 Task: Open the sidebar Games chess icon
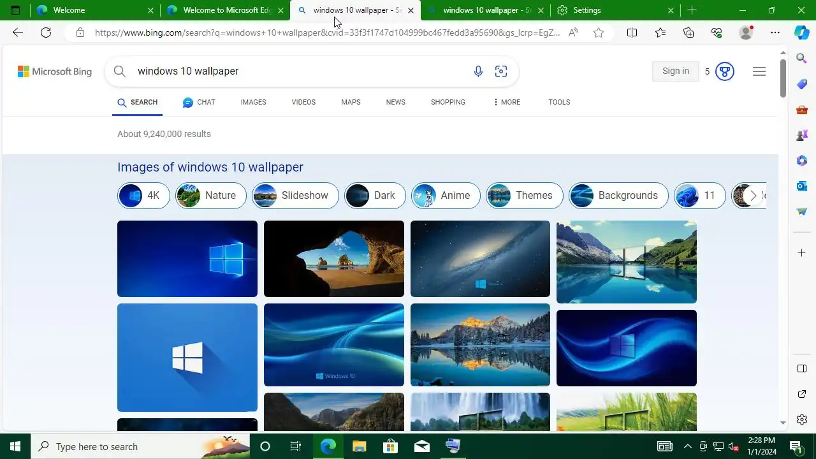(802, 135)
